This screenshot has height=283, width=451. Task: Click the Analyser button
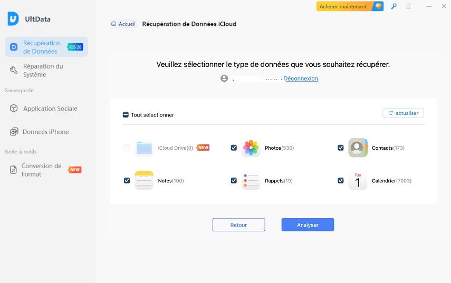(x=308, y=225)
